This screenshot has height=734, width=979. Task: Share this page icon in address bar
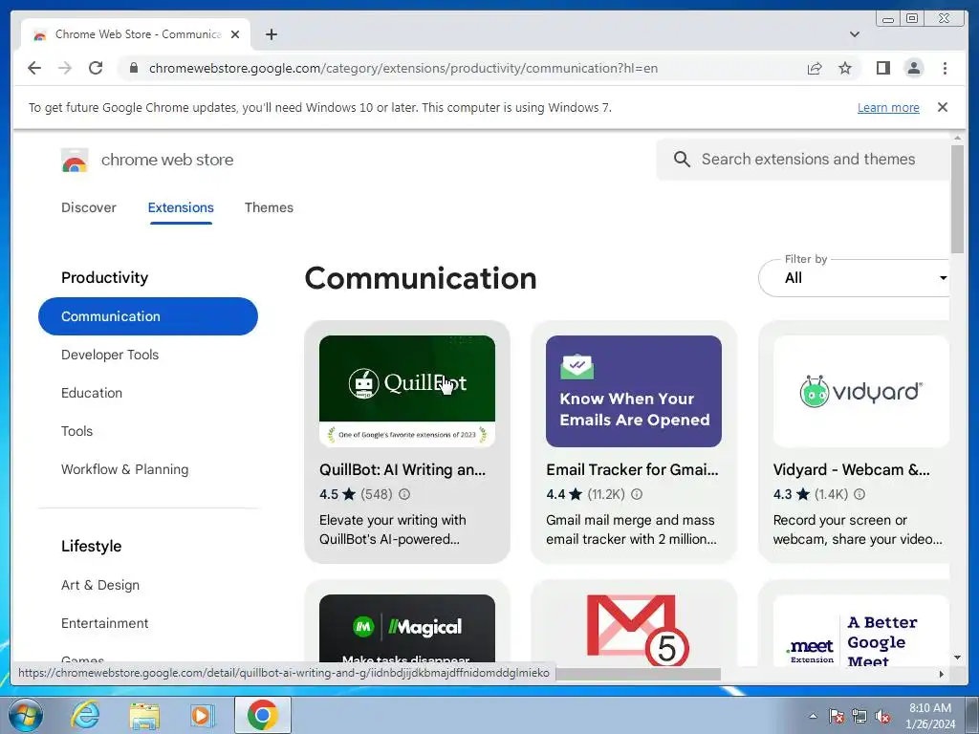pos(815,68)
